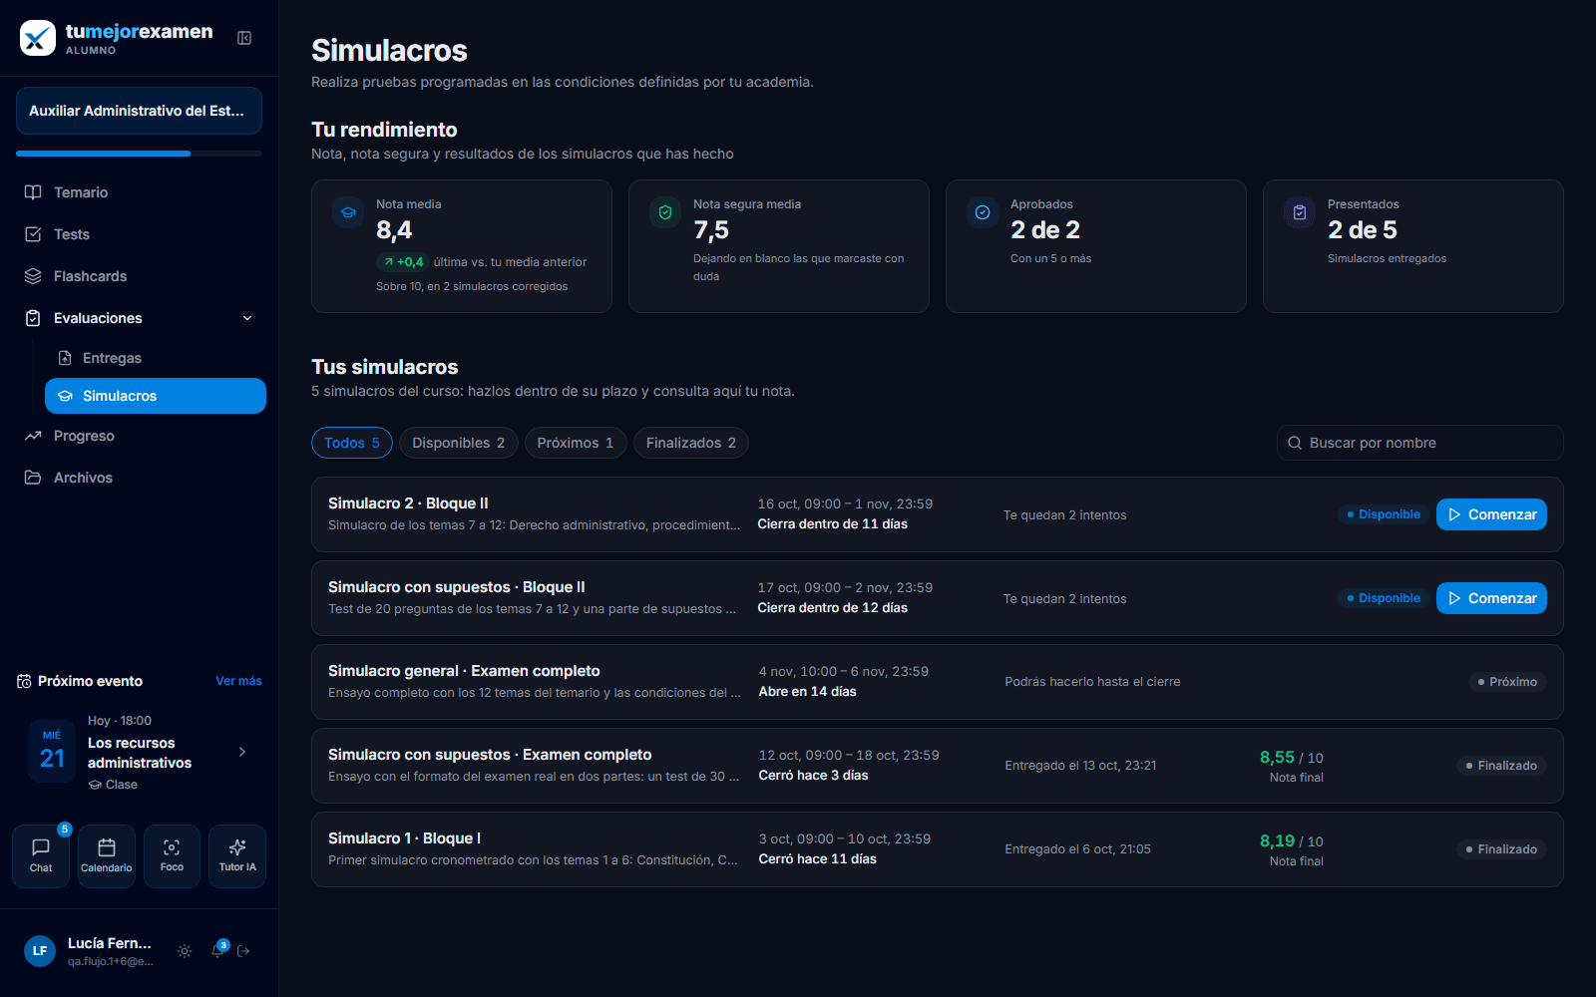This screenshot has height=997, width=1596.
Task: Collapse the sidebar with the panel icon
Action: [x=244, y=38]
